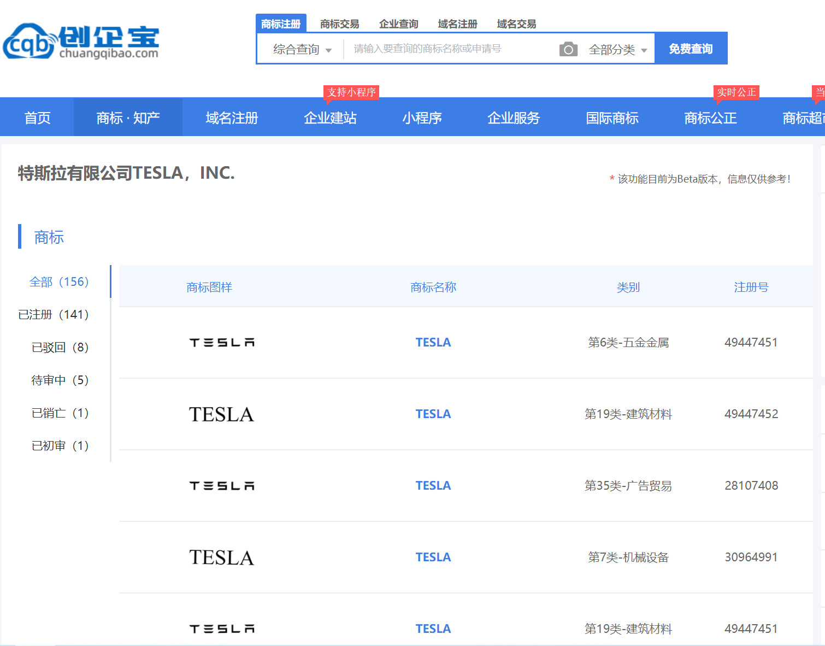Show 待审中 (5) trademarks

tap(60, 380)
